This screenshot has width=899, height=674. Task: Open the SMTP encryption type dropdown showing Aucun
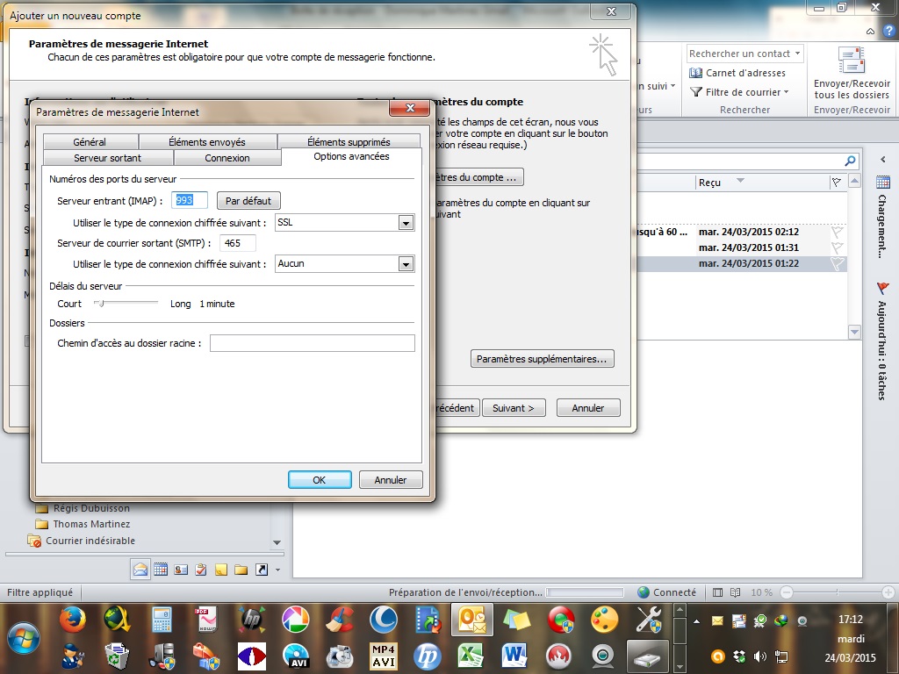tap(406, 264)
